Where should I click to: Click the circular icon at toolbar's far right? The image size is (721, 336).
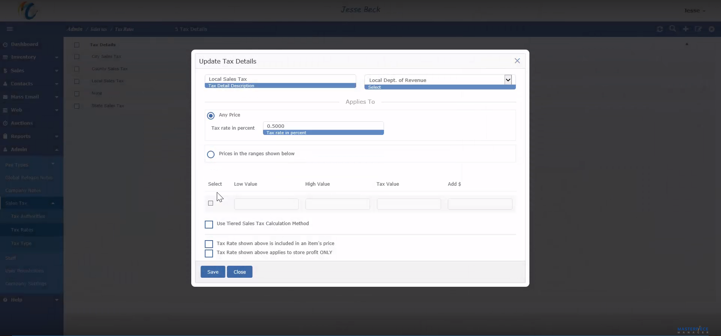point(712,29)
